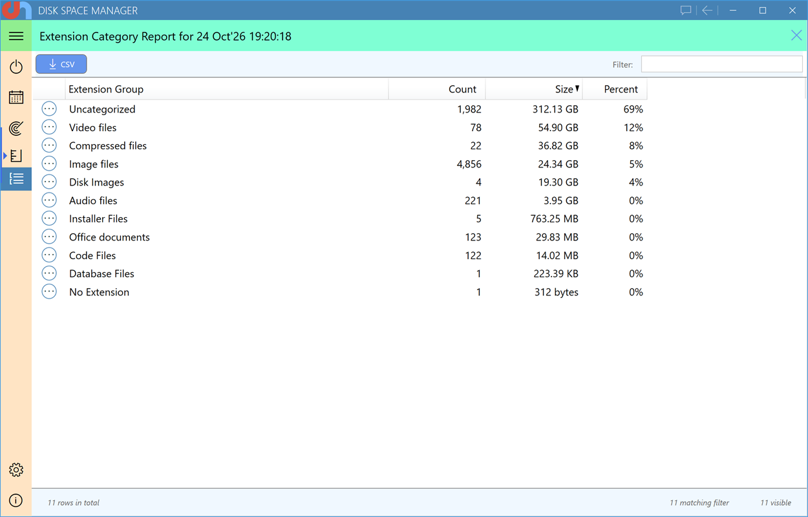Click the Filter input field
The width and height of the screenshot is (808, 517).
pos(721,64)
